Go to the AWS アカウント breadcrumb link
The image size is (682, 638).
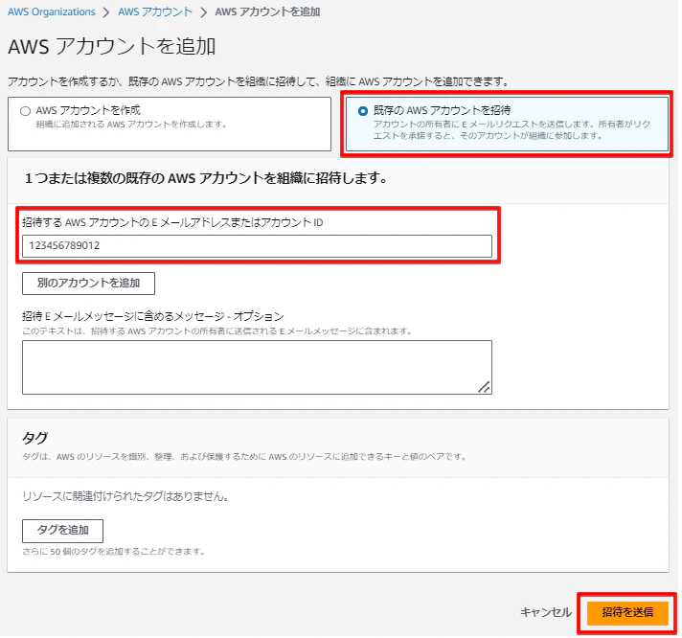point(155,11)
